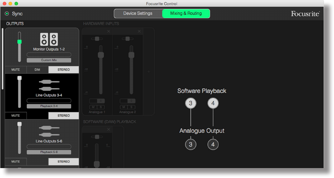Click the Analogue 2 pan slider
This screenshot has width=334, height=178.
tap(127, 38)
